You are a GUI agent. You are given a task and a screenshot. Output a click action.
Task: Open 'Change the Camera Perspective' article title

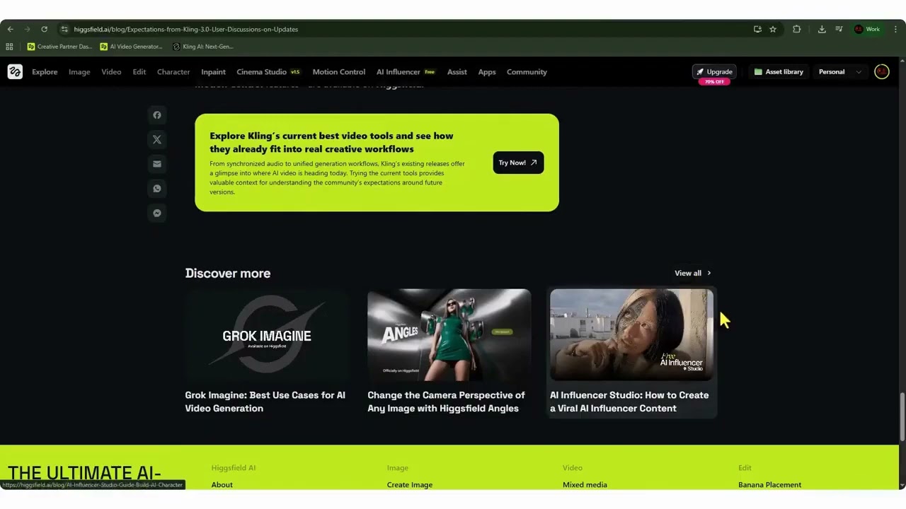point(446,402)
